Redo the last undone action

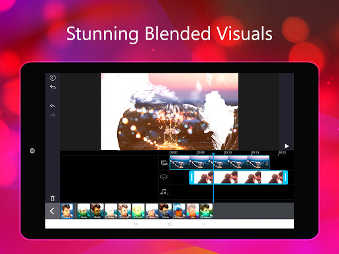(x=52, y=115)
